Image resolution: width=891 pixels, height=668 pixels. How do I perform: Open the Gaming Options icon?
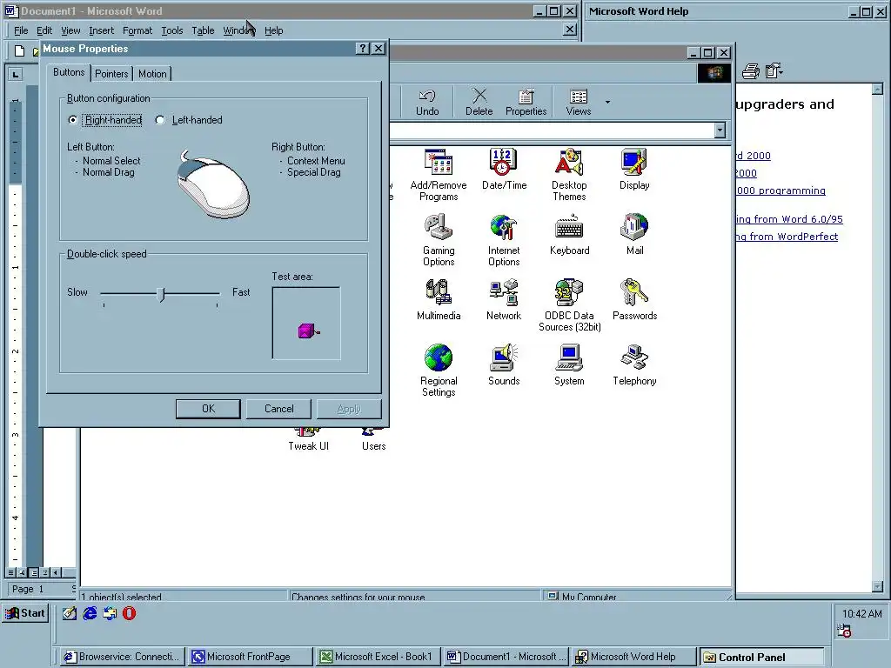439,239
